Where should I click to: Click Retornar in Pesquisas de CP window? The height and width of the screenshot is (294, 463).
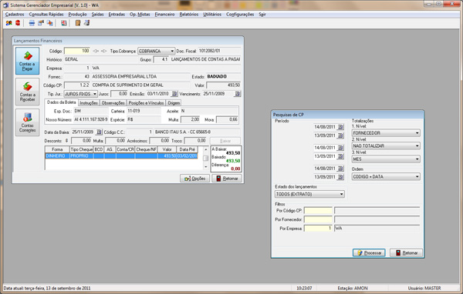click(407, 252)
